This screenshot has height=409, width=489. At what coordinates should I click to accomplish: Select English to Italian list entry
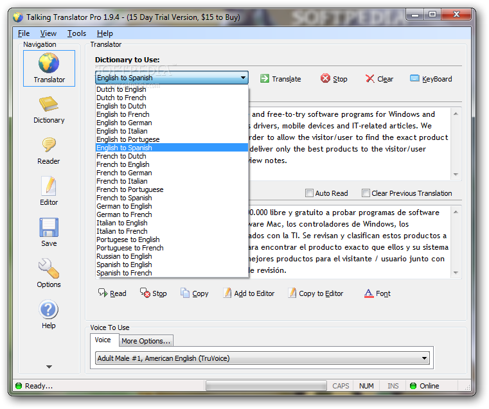pyautogui.click(x=172, y=131)
